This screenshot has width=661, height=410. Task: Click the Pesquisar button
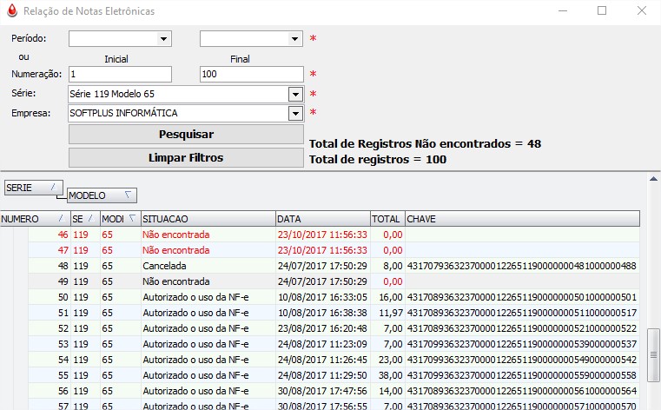point(186,135)
